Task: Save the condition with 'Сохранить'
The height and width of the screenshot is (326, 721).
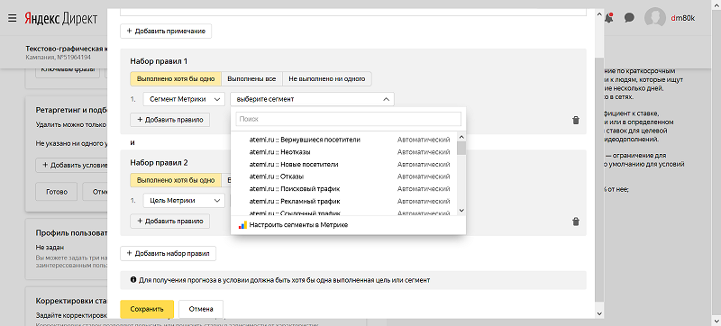Action: point(147,309)
